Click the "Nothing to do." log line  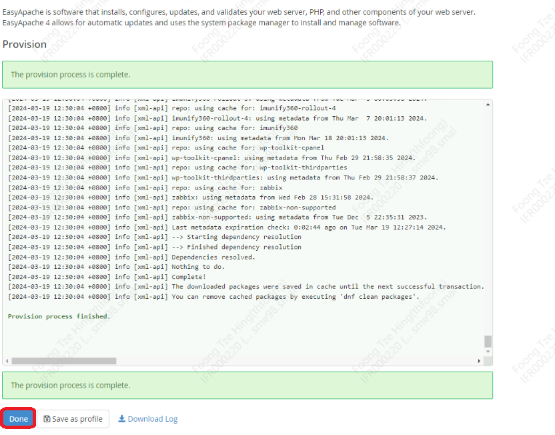tap(117, 267)
